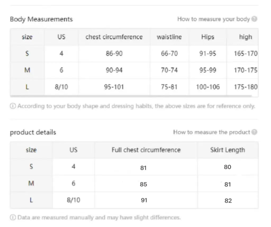The width and height of the screenshot is (271, 227).
Task: Click the skirt length value "82"
Action: pos(228,201)
